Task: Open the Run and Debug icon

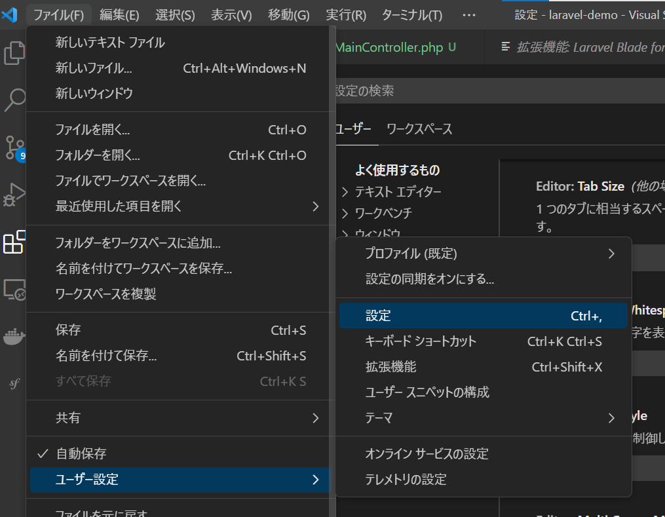Action: 14,195
